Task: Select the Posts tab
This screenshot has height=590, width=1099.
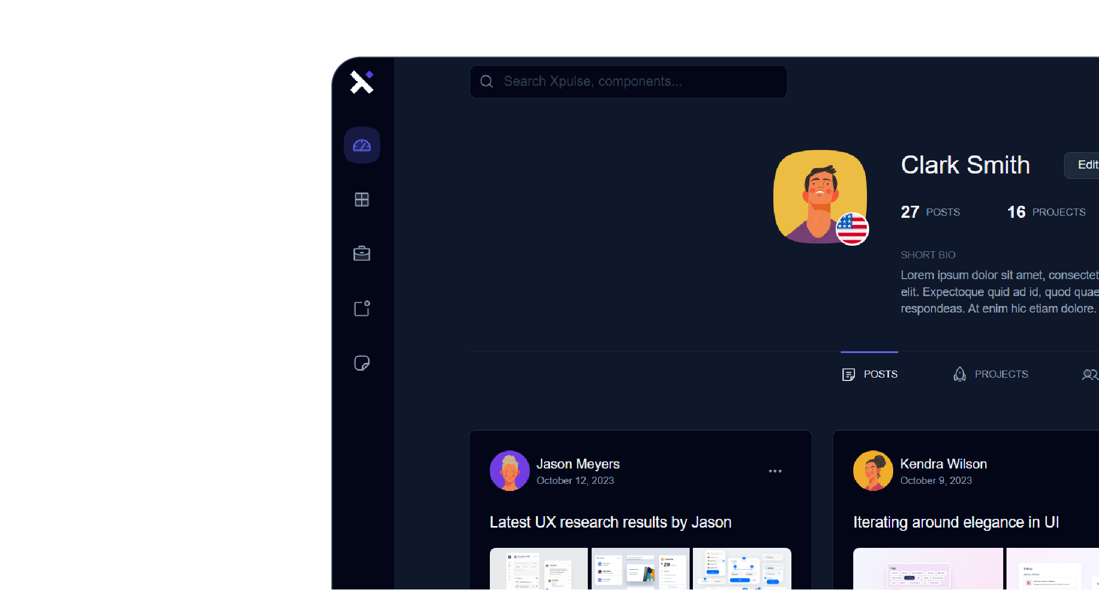Action: [x=880, y=374]
